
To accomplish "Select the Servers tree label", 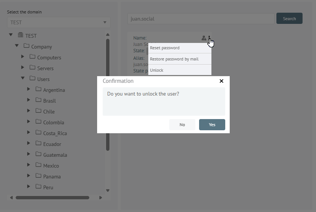I will pyautogui.click(x=45, y=68).
